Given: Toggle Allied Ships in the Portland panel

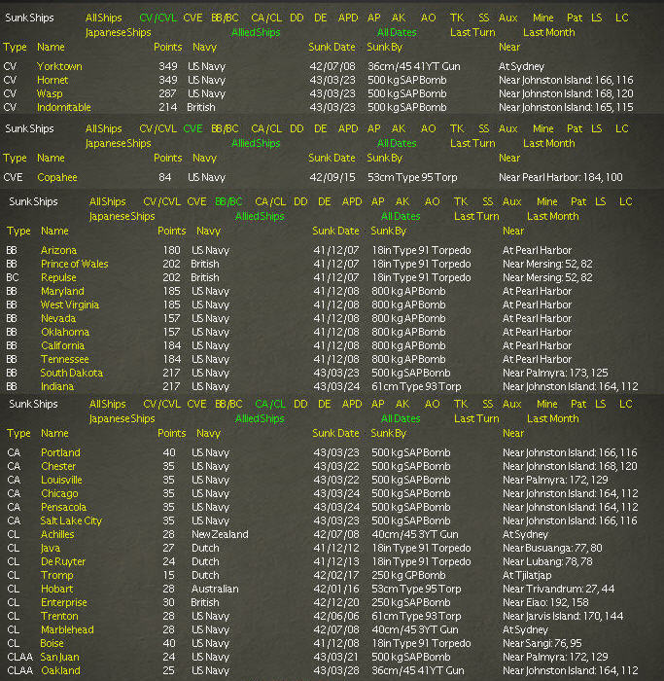Looking at the screenshot, I should [x=260, y=418].
